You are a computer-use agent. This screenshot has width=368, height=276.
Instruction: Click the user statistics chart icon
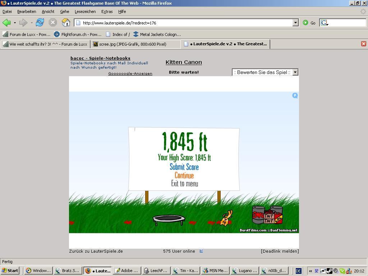(201, 251)
